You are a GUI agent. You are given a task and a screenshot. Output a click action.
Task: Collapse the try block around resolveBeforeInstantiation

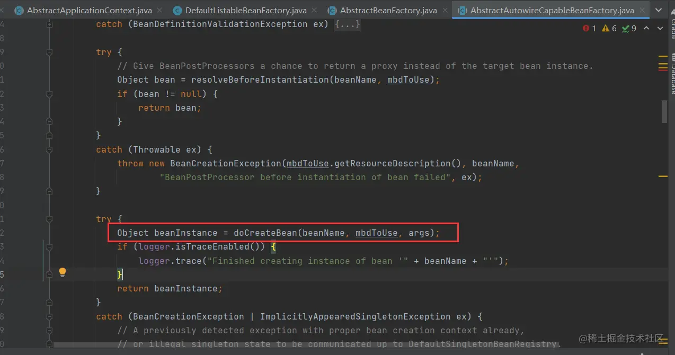(49, 52)
